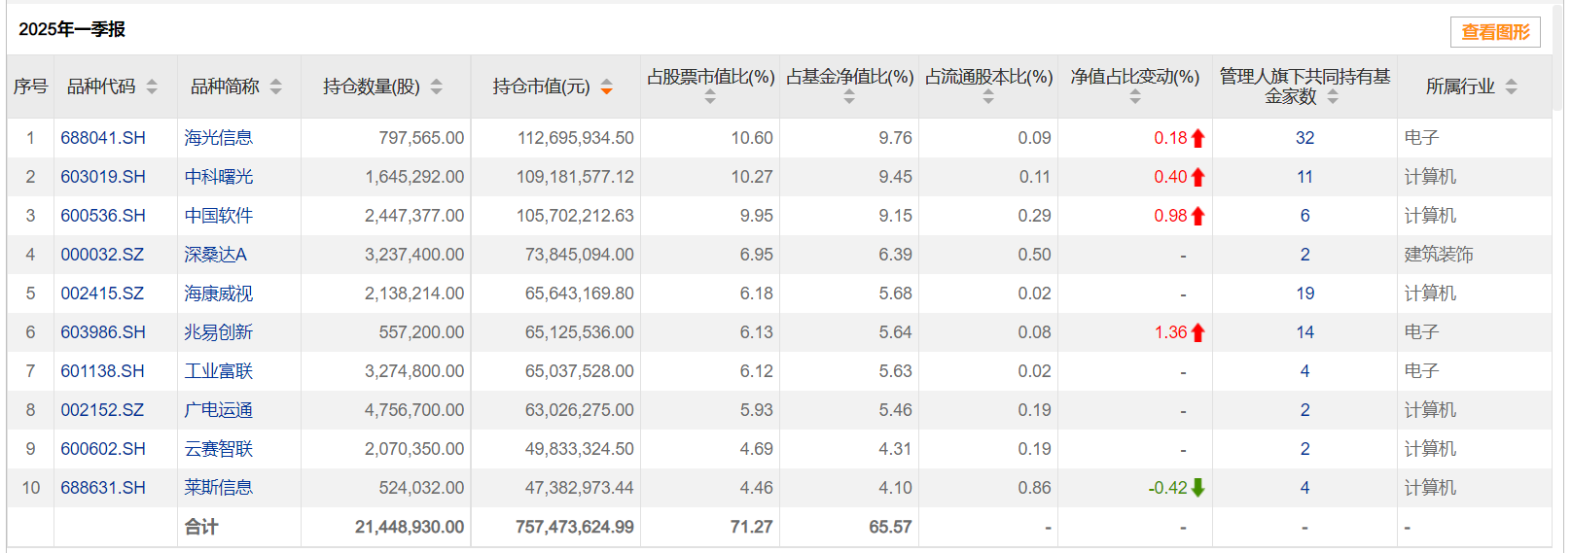Image resolution: width=1572 pixels, height=553 pixels.
Task: Sort by 管理人旗下共同持有基金家数 arrows
Action: [x=1333, y=97]
